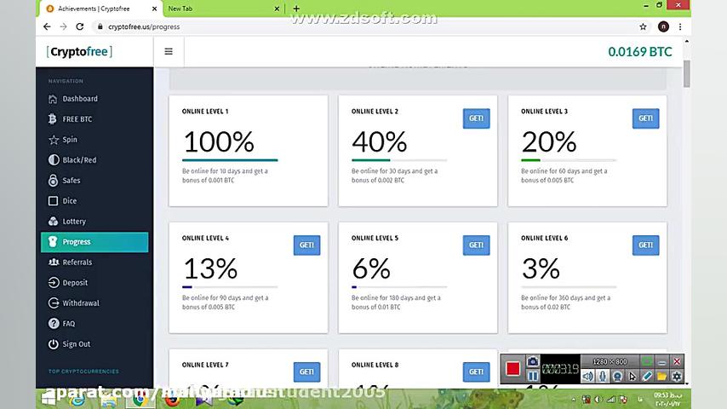Take a screenshot with recorder camera
The height and width of the screenshot is (409, 727).
pyautogui.click(x=533, y=361)
